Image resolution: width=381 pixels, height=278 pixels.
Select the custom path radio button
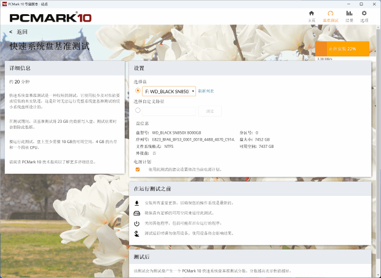click(x=138, y=110)
